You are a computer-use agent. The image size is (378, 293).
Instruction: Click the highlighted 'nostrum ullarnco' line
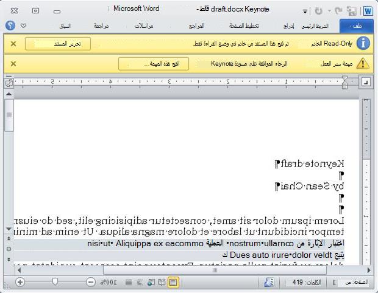point(216,244)
